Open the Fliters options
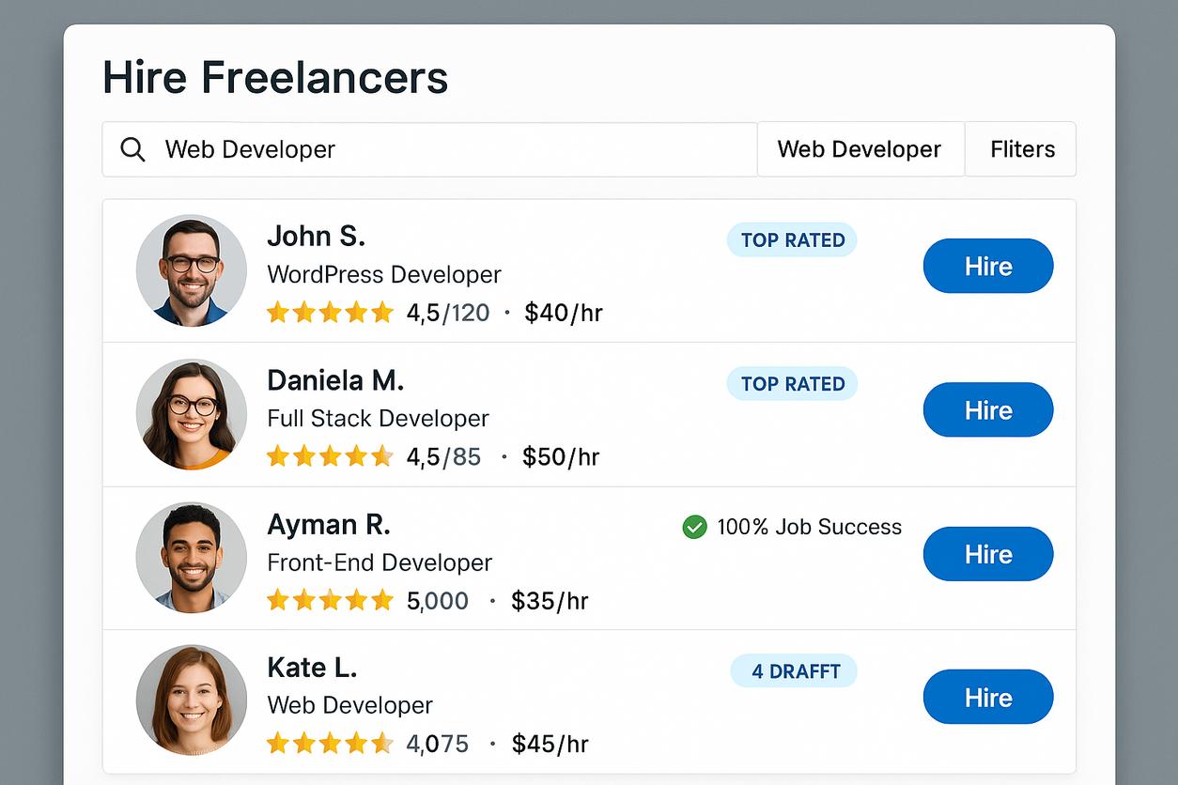 1021,149
